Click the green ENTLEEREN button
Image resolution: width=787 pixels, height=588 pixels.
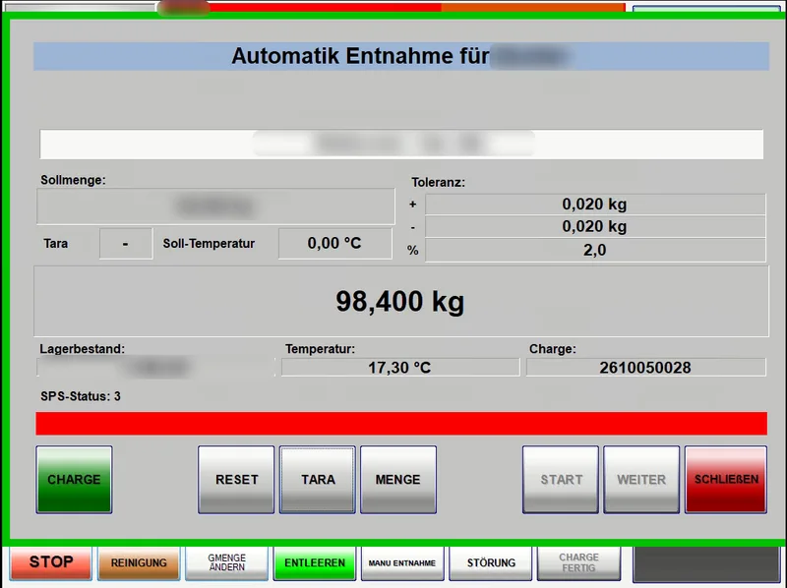tap(315, 562)
